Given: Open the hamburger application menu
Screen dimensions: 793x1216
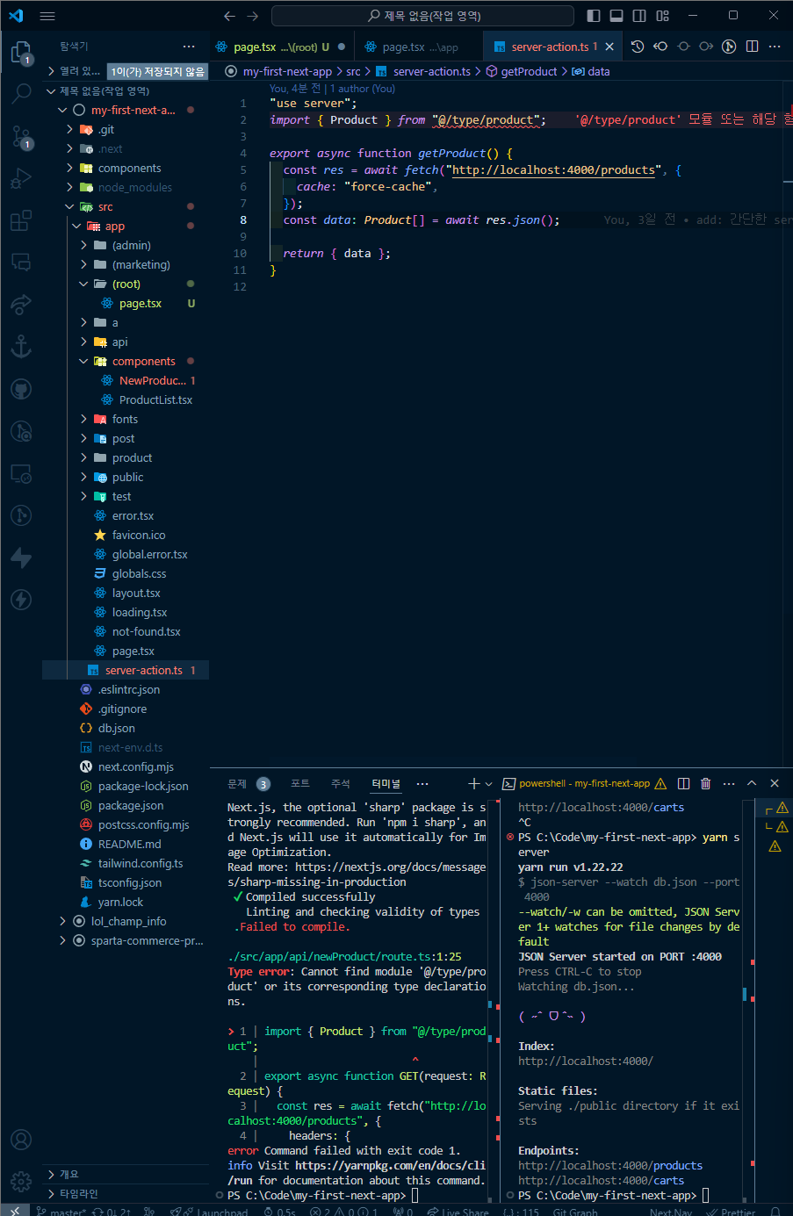Looking at the screenshot, I should [47, 16].
